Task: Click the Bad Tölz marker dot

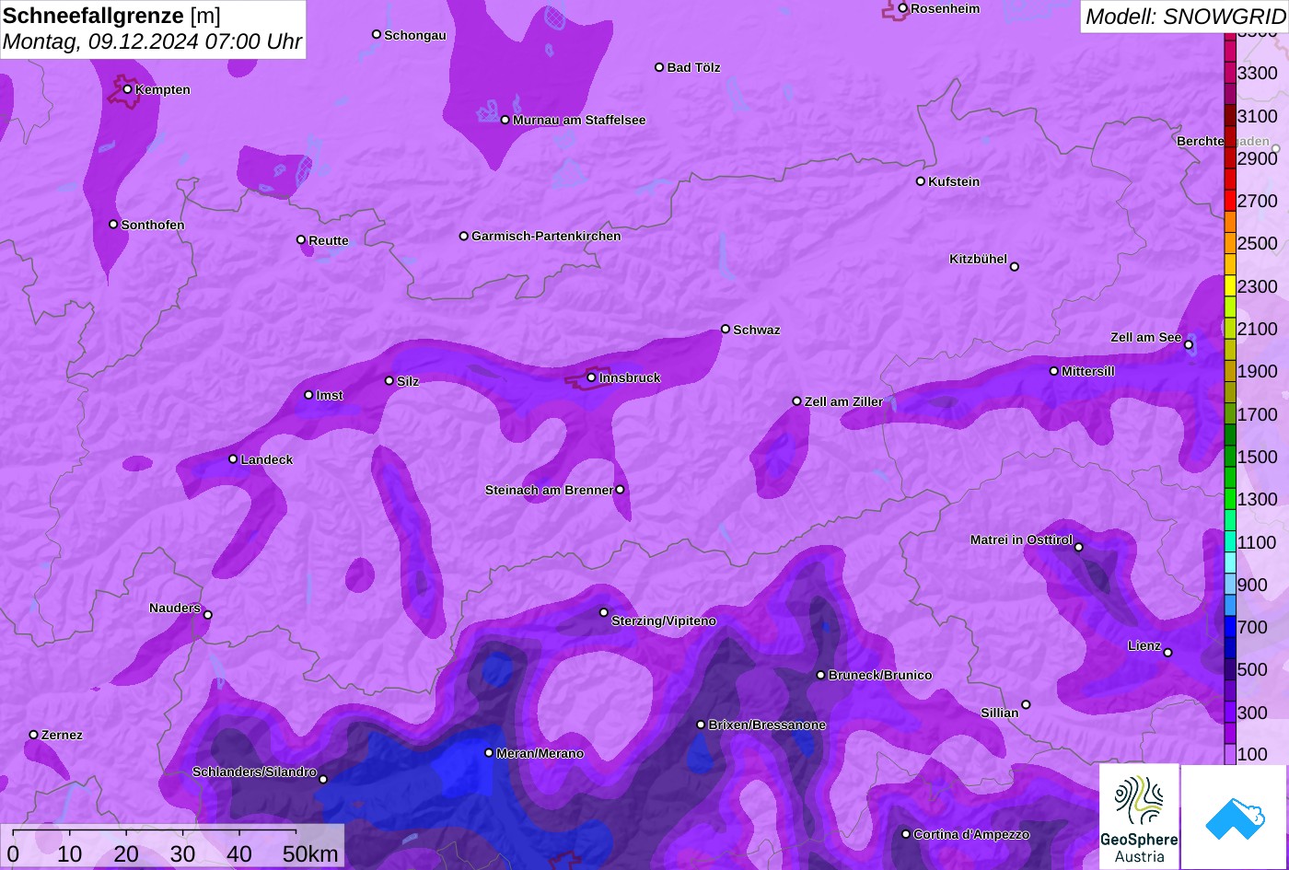Action: pyautogui.click(x=659, y=67)
